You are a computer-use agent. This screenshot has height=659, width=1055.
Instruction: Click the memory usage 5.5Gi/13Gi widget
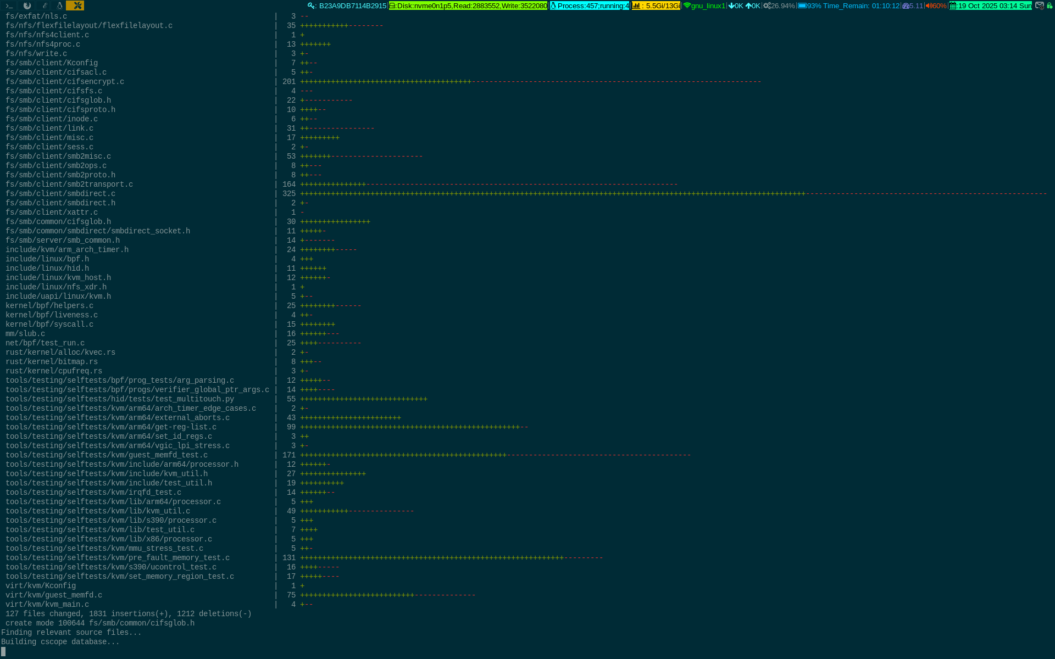(x=656, y=5)
